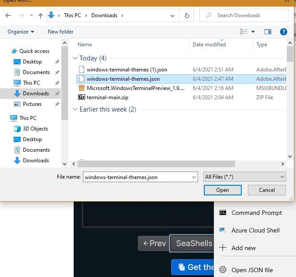Open Desktop under This PC
The width and height of the screenshot is (296, 277).
coord(32,139)
